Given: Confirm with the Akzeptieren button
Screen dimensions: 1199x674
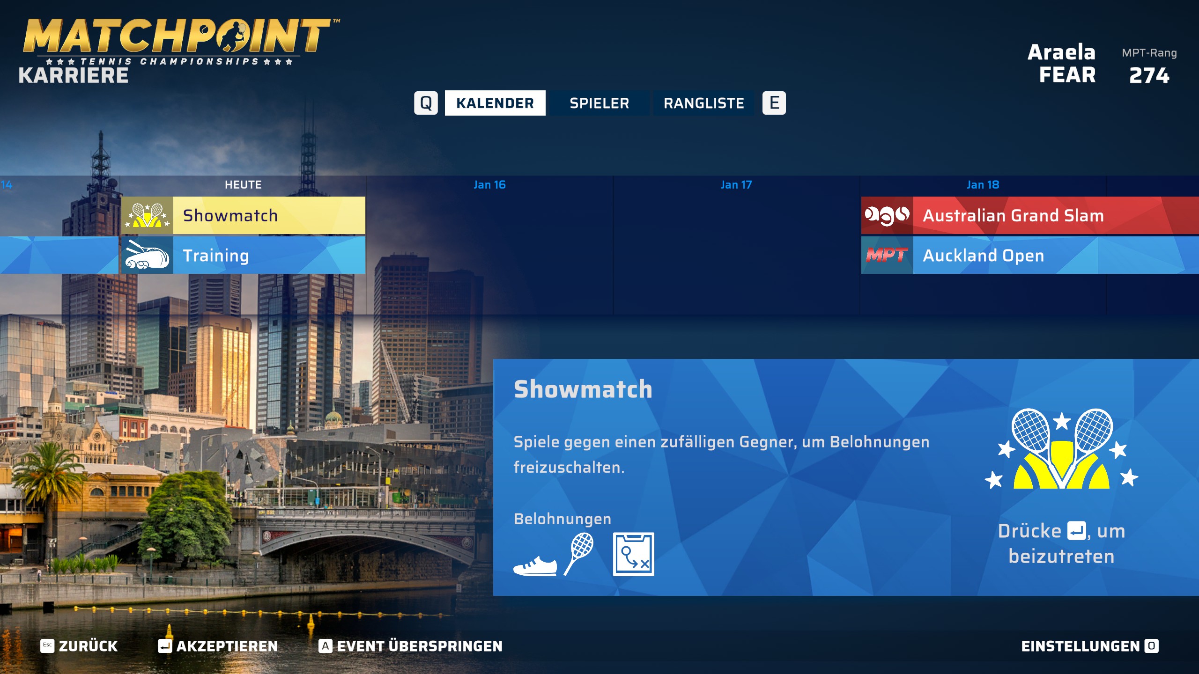Looking at the screenshot, I should pyautogui.click(x=218, y=646).
